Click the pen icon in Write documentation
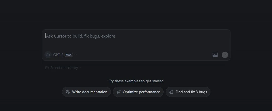 coord(68,92)
